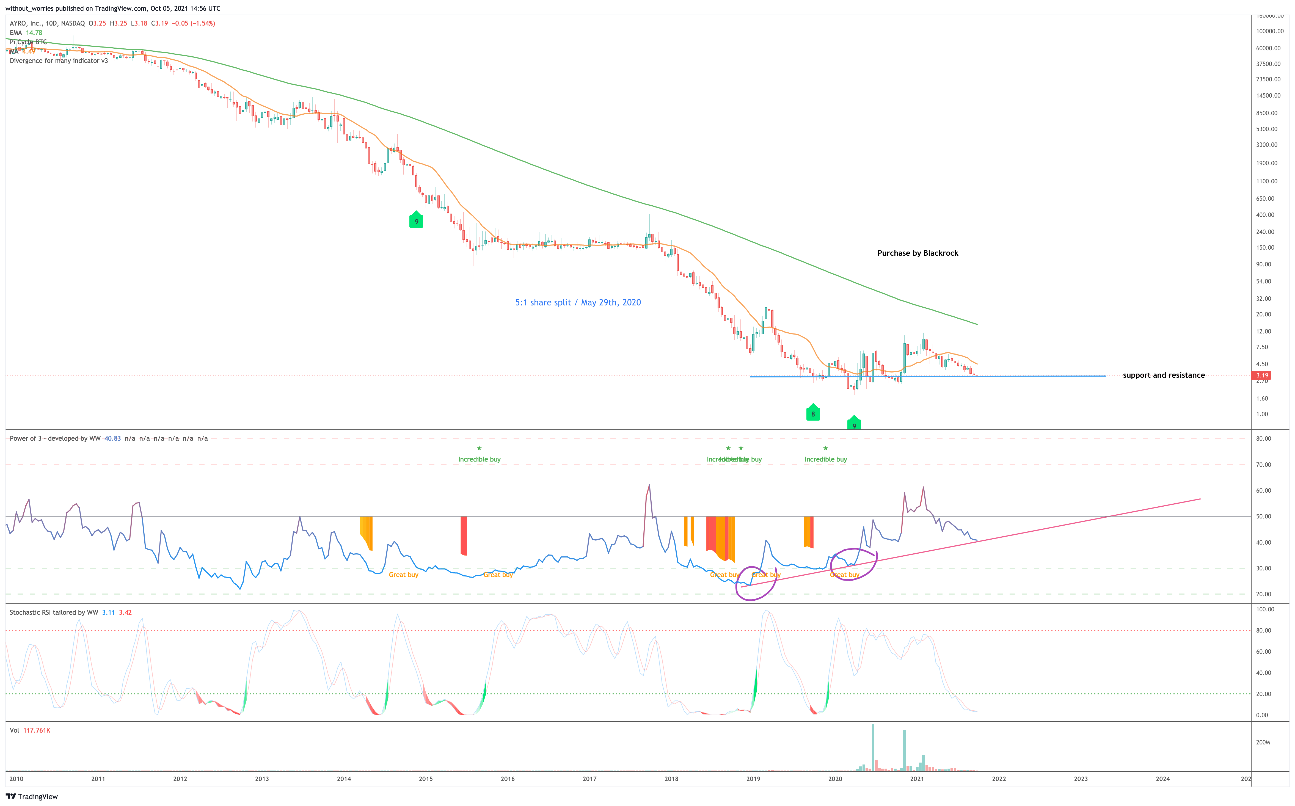Select the EMA 14.78 indicator legend
The width and height of the screenshot is (1295, 806).
(x=26, y=32)
